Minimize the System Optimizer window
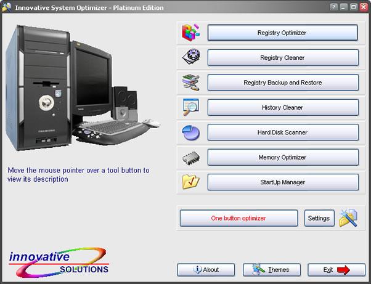The width and height of the screenshot is (371, 284). pyautogui.click(x=343, y=7)
